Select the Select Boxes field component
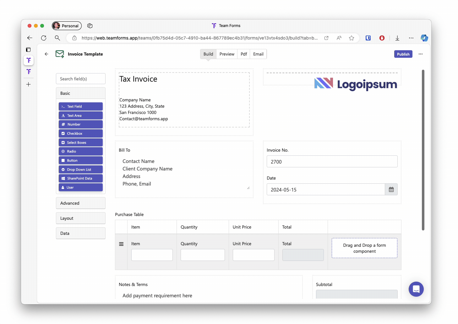Viewport: 458px width, 324px height. click(x=81, y=143)
